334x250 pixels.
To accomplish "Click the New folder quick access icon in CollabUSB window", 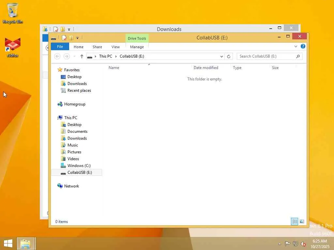I will pyautogui.click(x=71, y=38).
